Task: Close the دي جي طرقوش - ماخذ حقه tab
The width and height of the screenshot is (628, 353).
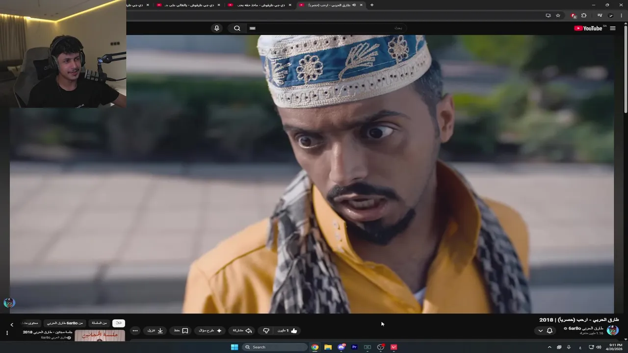Action: pyautogui.click(x=290, y=5)
